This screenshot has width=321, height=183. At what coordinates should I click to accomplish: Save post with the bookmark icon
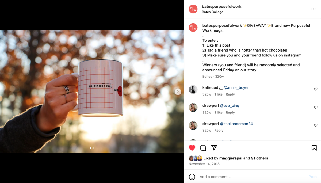click(x=314, y=148)
